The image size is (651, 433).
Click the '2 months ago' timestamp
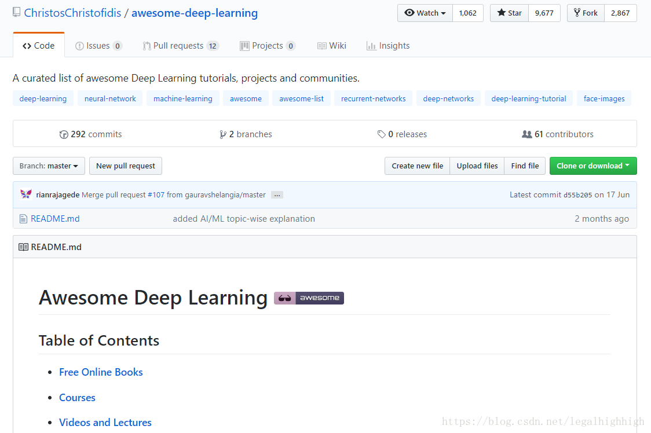(602, 219)
